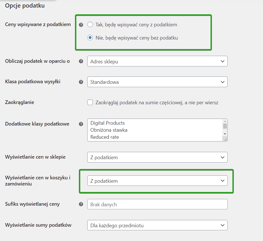
Task: Enable Zaokrąglaj podatek na sumie częściowej checkbox
Action: [90, 102]
